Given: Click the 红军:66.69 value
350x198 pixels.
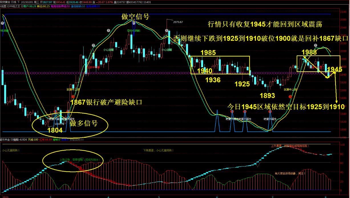Looking at the screenshot, I should tap(46, 140).
